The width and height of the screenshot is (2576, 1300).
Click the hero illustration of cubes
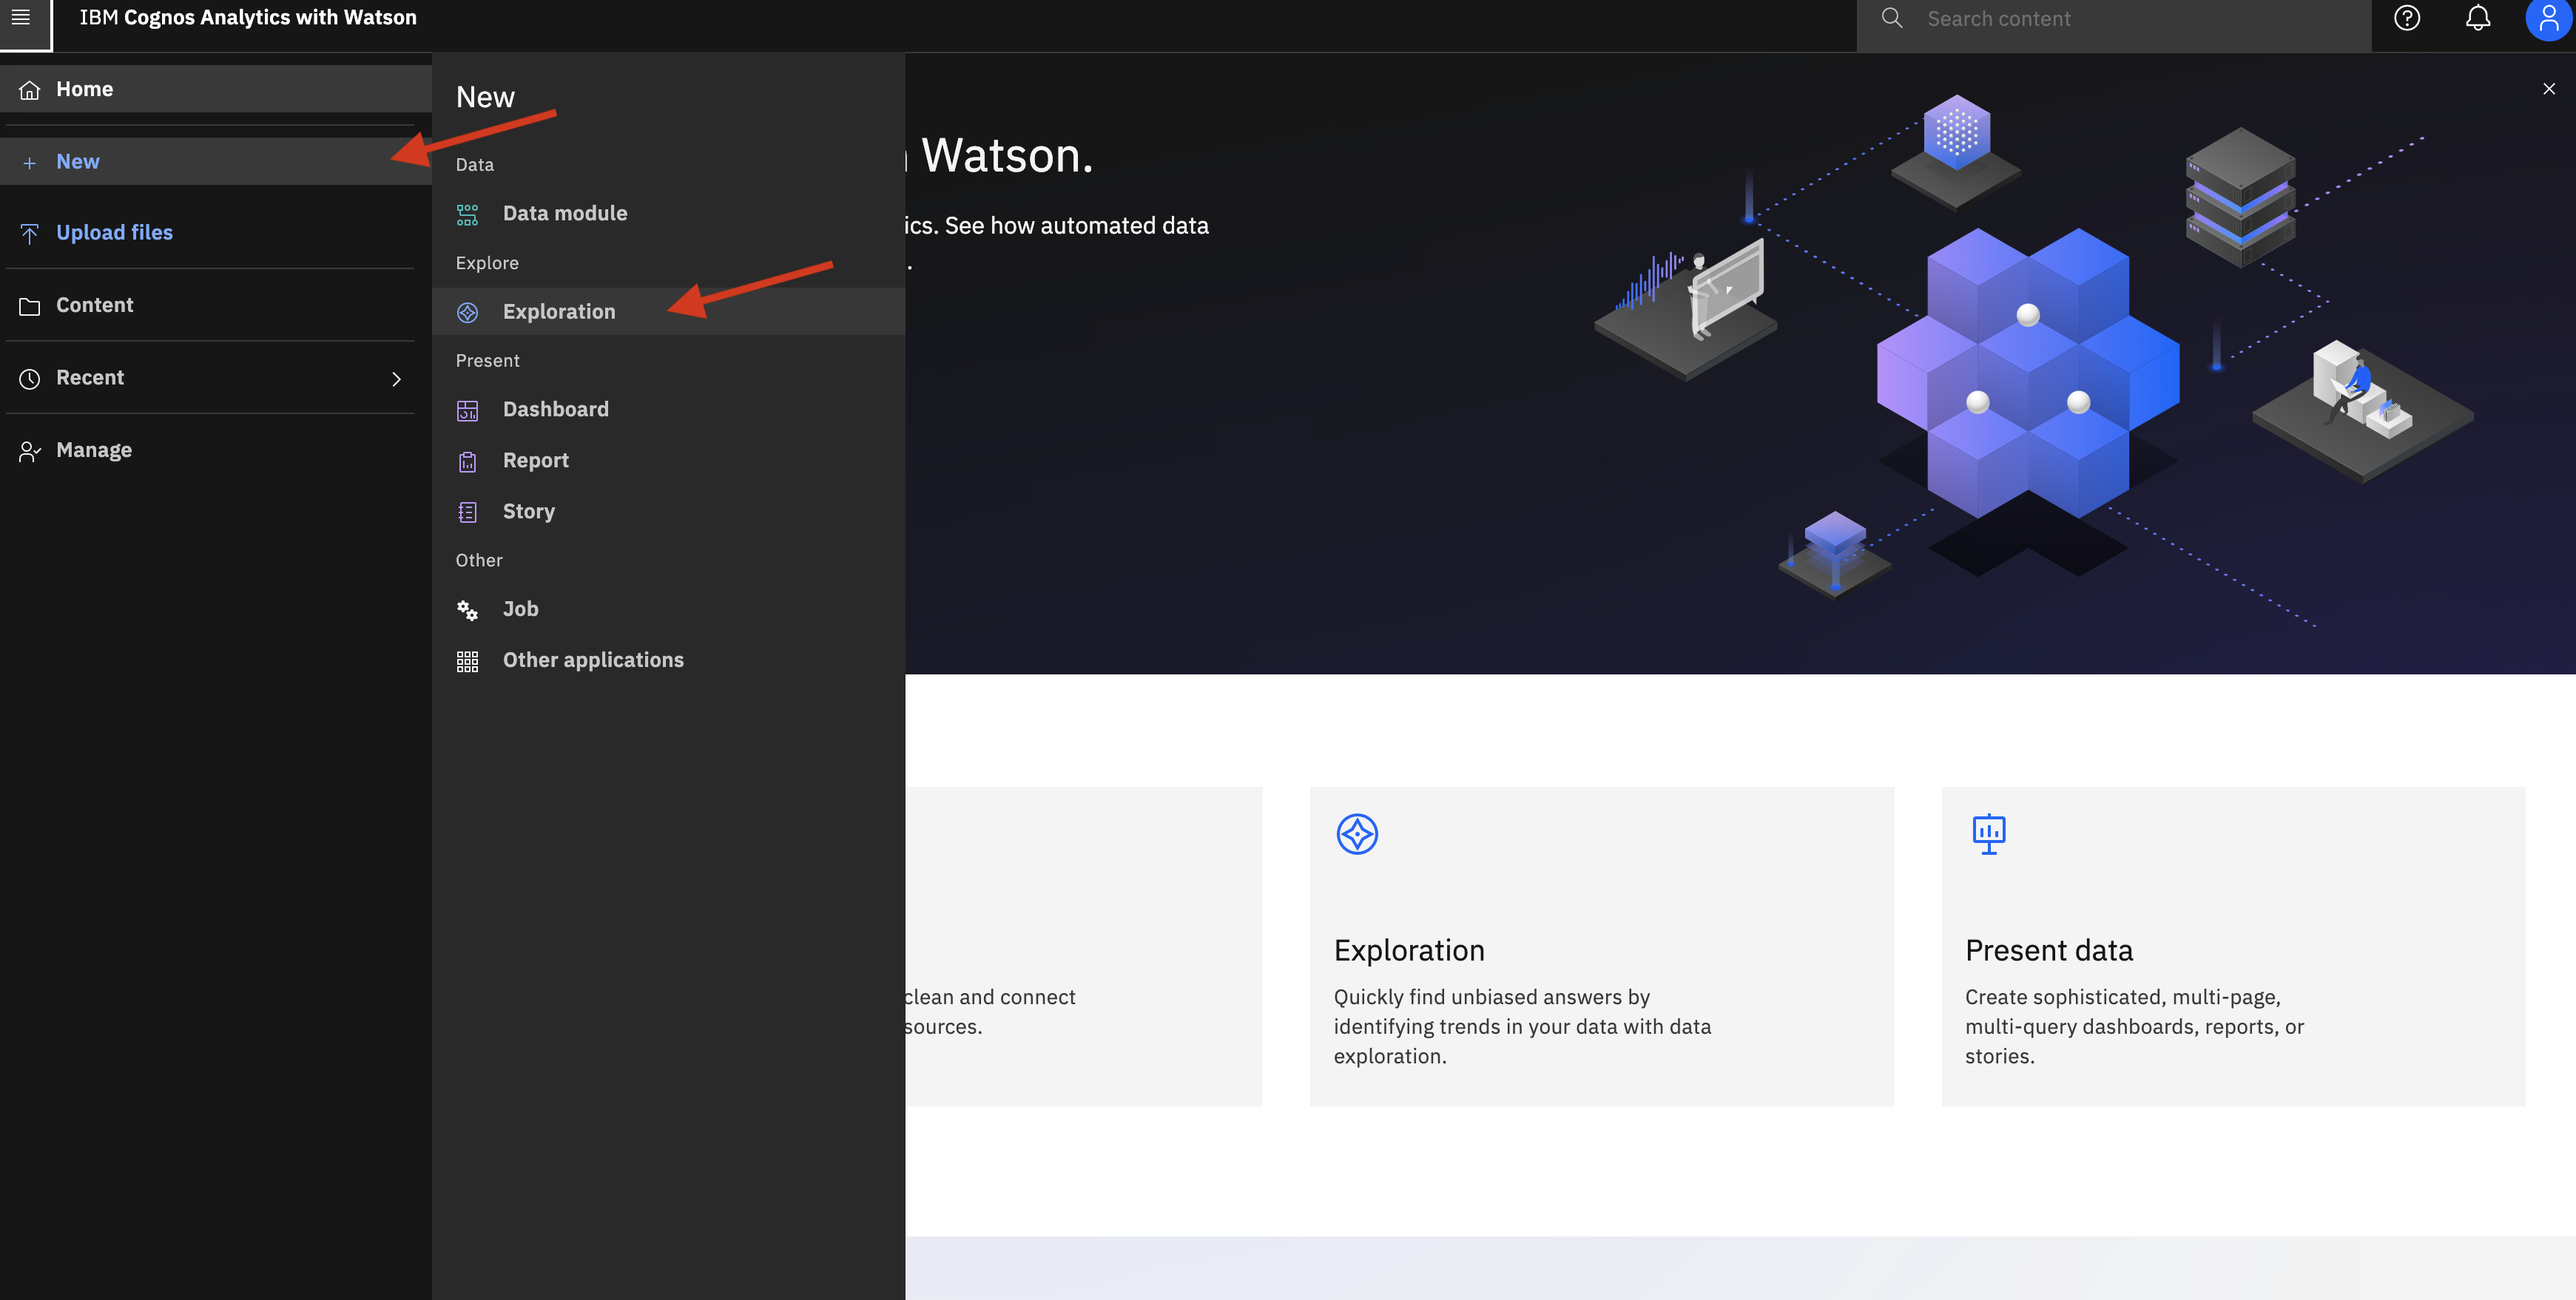[x=2028, y=373]
